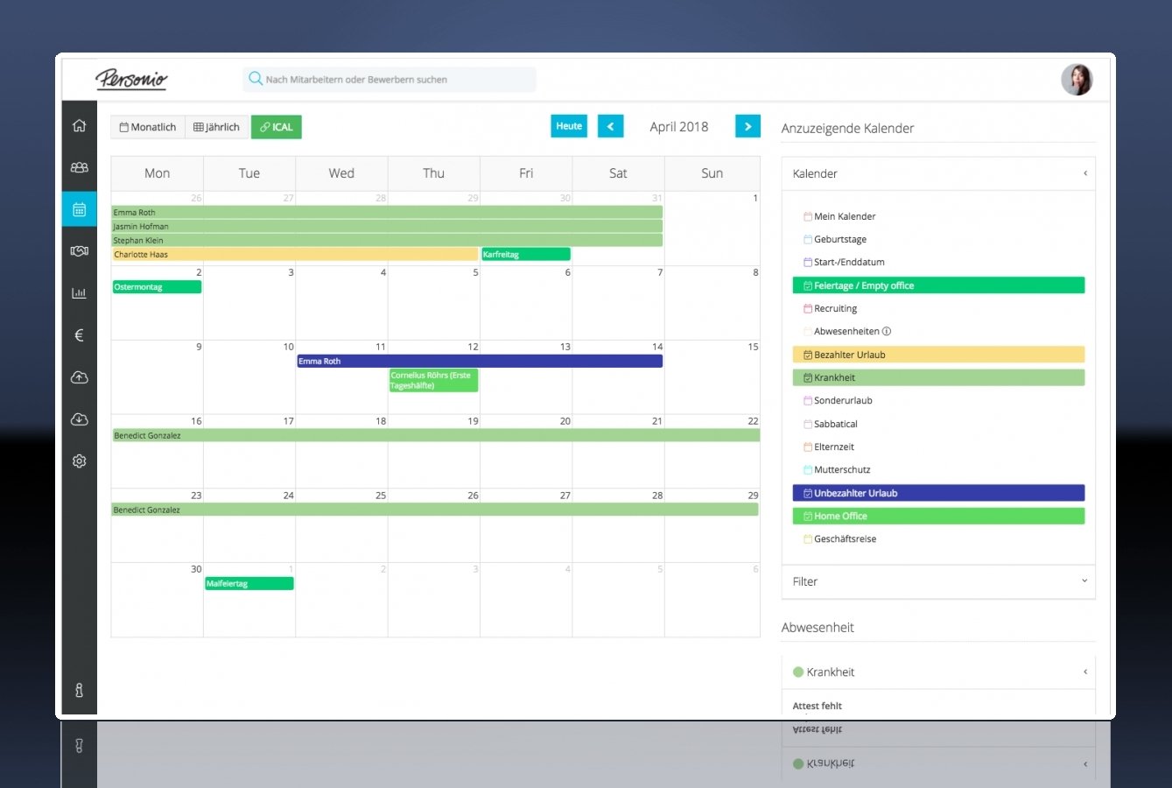Click inside the employee search field
Image resolution: width=1172 pixels, height=788 pixels.
[x=389, y=79]
